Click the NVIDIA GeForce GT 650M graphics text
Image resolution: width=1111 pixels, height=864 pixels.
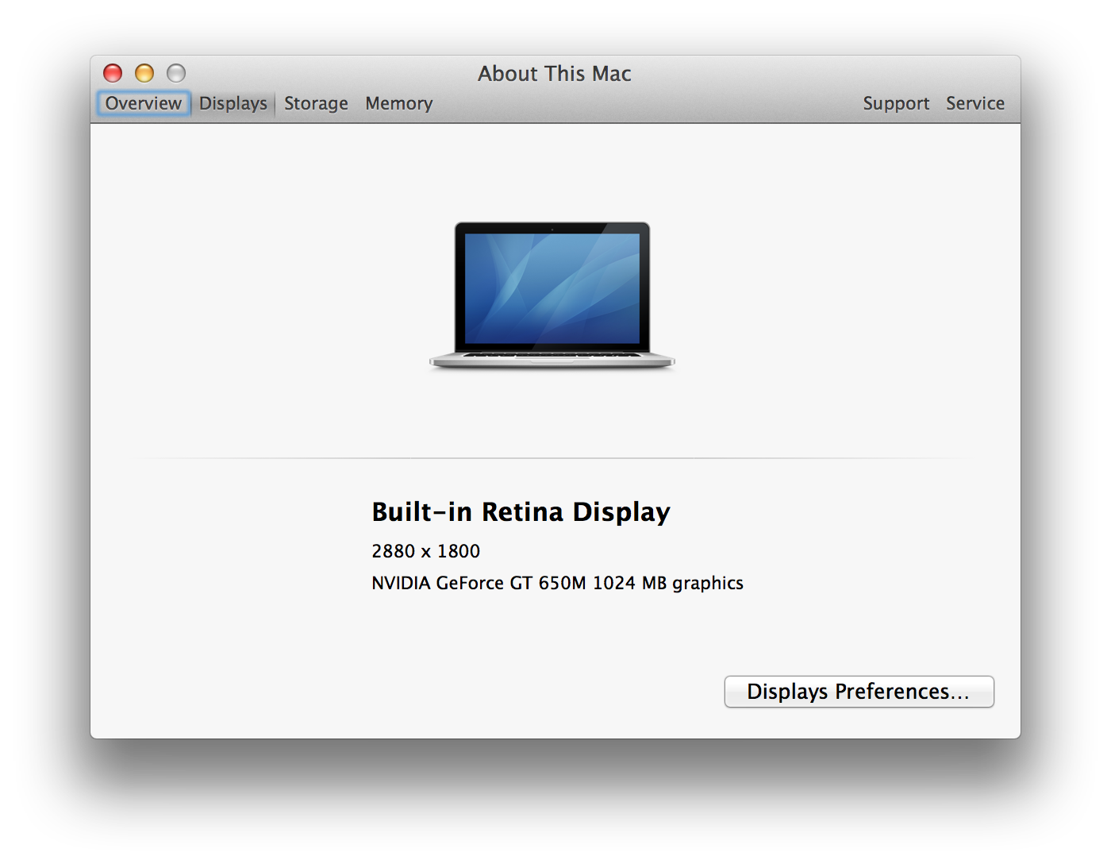557,583
